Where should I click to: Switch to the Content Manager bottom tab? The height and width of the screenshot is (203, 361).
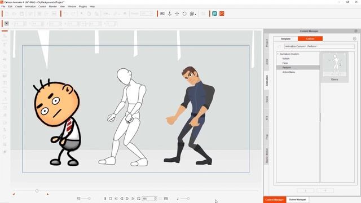tap(275, 200)
